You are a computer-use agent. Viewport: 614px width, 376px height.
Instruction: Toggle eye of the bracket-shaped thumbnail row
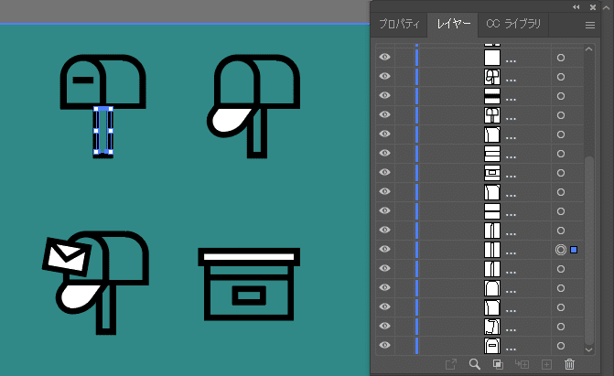click(x=384, y=326)
